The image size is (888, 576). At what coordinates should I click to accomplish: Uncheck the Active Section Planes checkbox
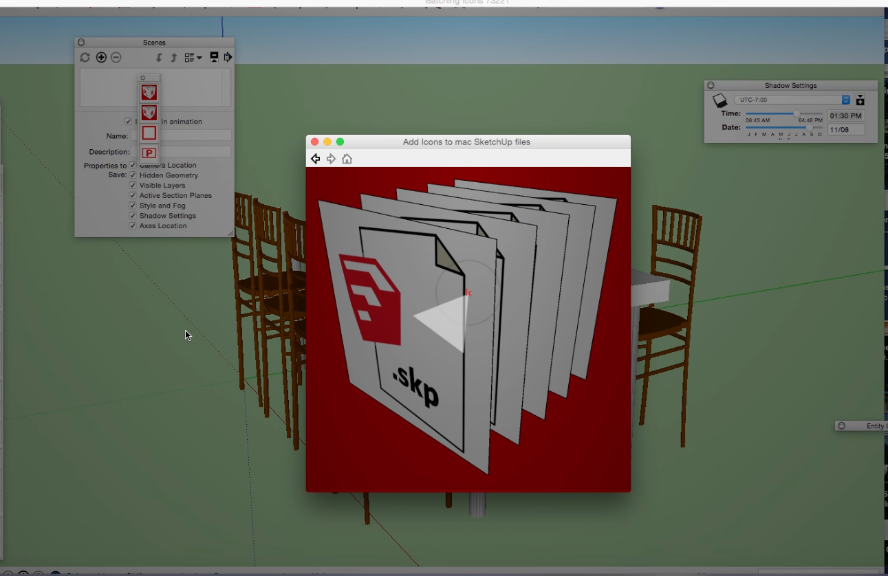coord(133,195)
